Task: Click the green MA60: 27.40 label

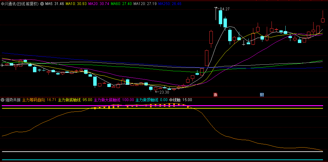Action: point(121,4)
